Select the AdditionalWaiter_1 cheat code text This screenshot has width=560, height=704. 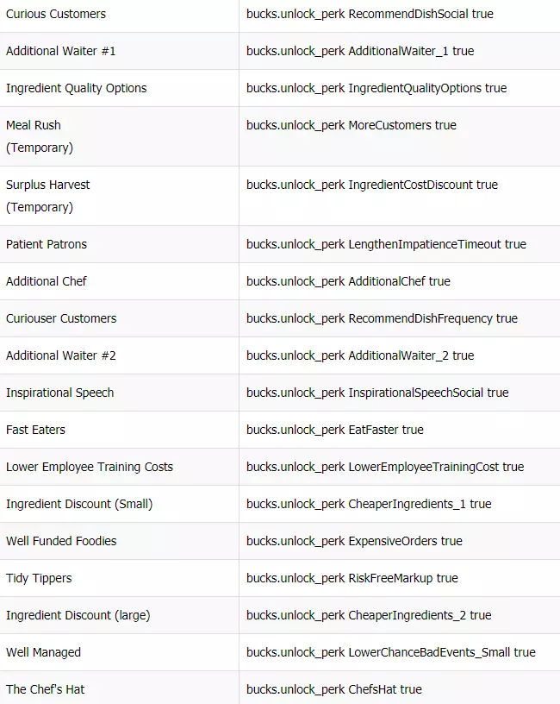(359, 51)
